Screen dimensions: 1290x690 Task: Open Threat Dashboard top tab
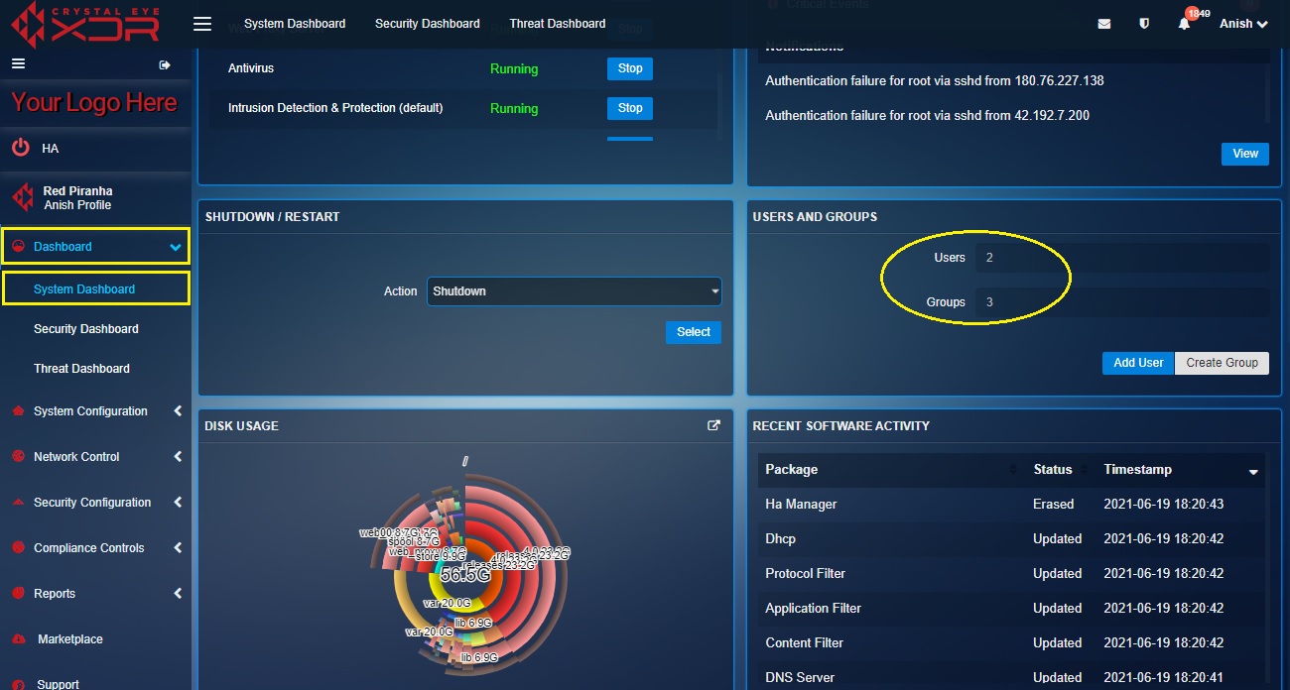pyautogui.click(x=557, y=24)
